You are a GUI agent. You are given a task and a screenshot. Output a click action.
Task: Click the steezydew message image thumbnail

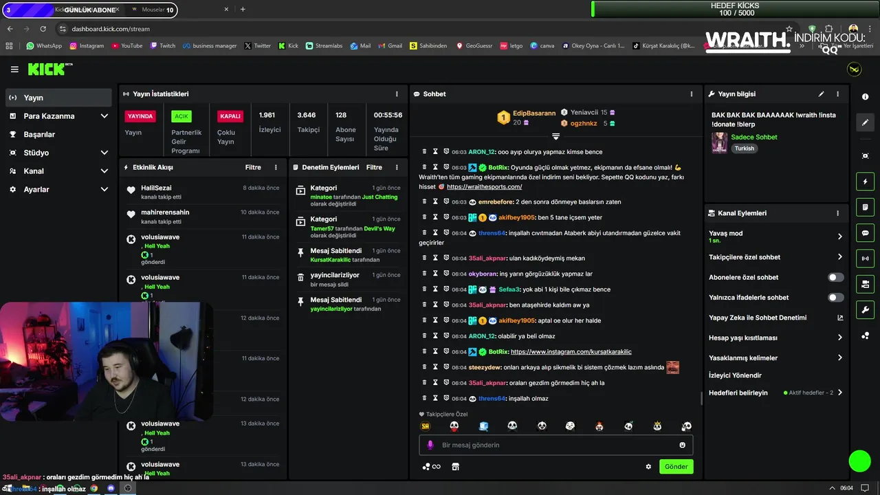point(672,367)
